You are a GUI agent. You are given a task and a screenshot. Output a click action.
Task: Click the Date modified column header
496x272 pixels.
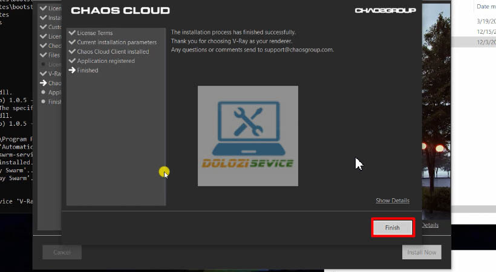pyautogui.click(x=485, y=6)
